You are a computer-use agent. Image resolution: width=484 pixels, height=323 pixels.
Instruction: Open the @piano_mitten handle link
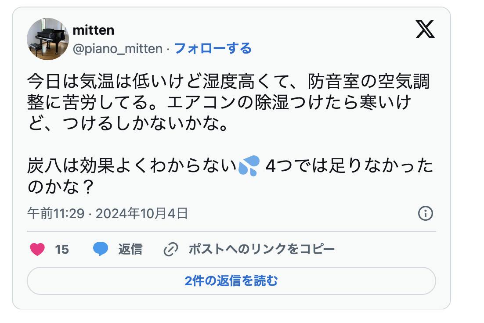coord(117,48)
